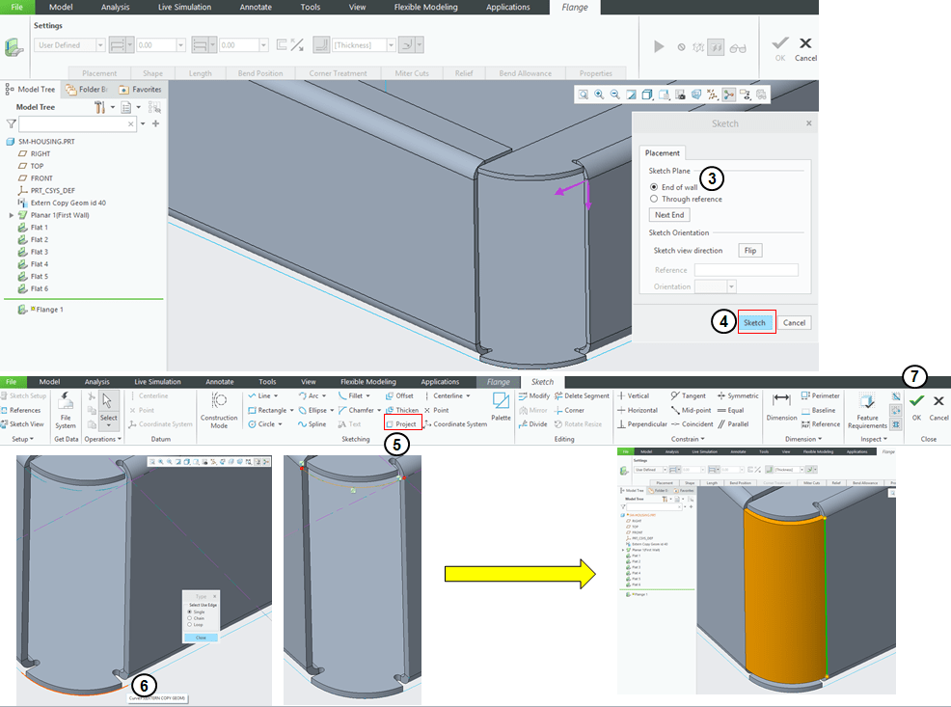Open the Thickness dropdown in Settings
Viewport: 951px width, 707px height.
coord(391,45)
